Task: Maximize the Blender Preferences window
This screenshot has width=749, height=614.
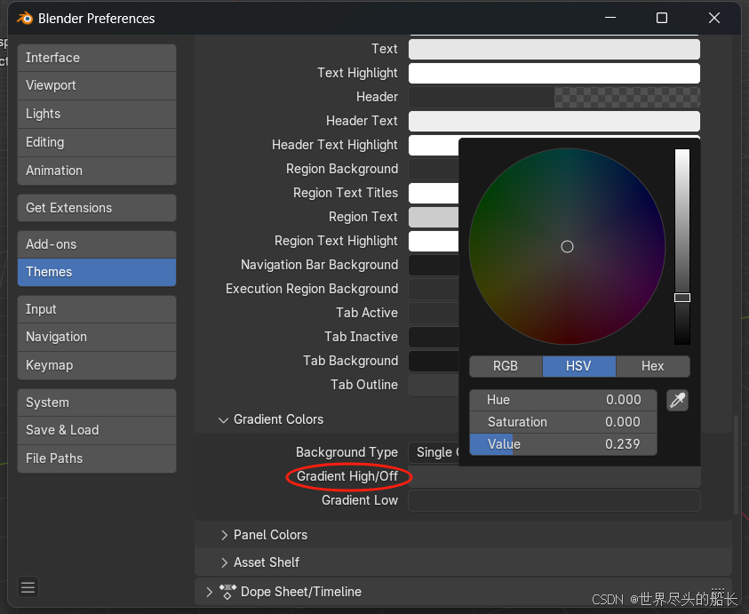Action: point(662,18)
